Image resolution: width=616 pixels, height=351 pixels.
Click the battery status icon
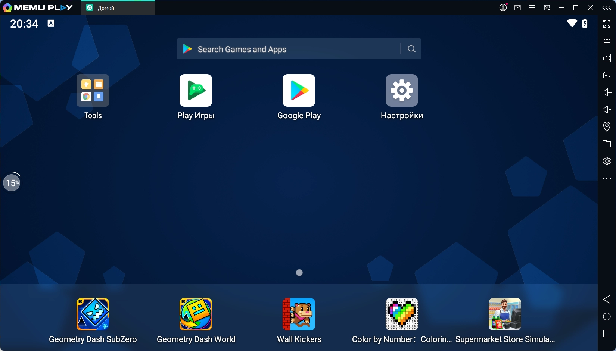(585, 23)
